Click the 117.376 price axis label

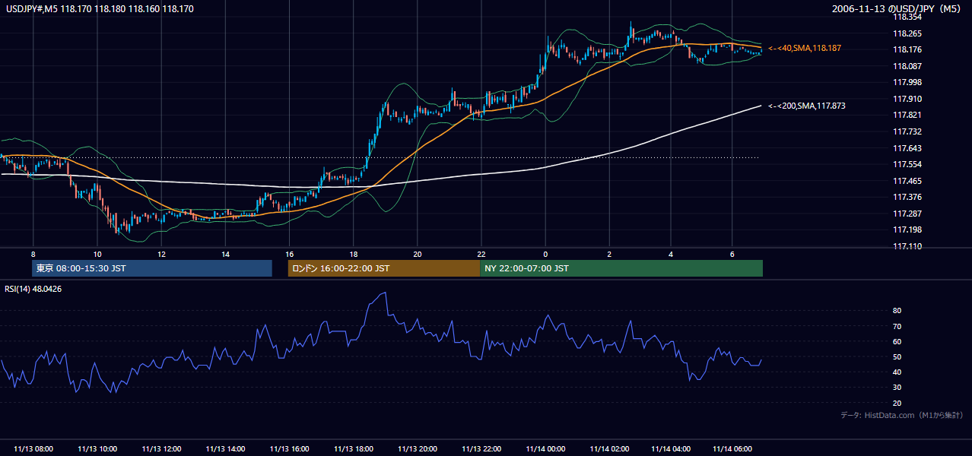[907, 197]
